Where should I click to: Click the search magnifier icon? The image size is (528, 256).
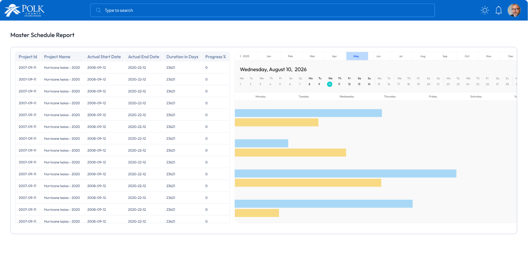coord(99,10)
